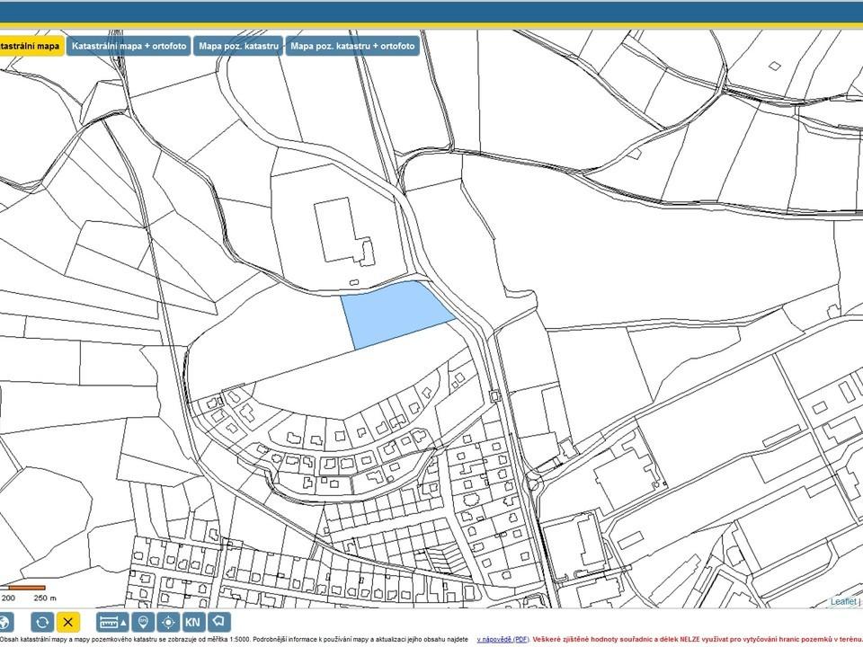Viewport: 863px width, 647px height.
Task: Select Mapa poz. katastru tab
Action: click(x=238, y=46)
